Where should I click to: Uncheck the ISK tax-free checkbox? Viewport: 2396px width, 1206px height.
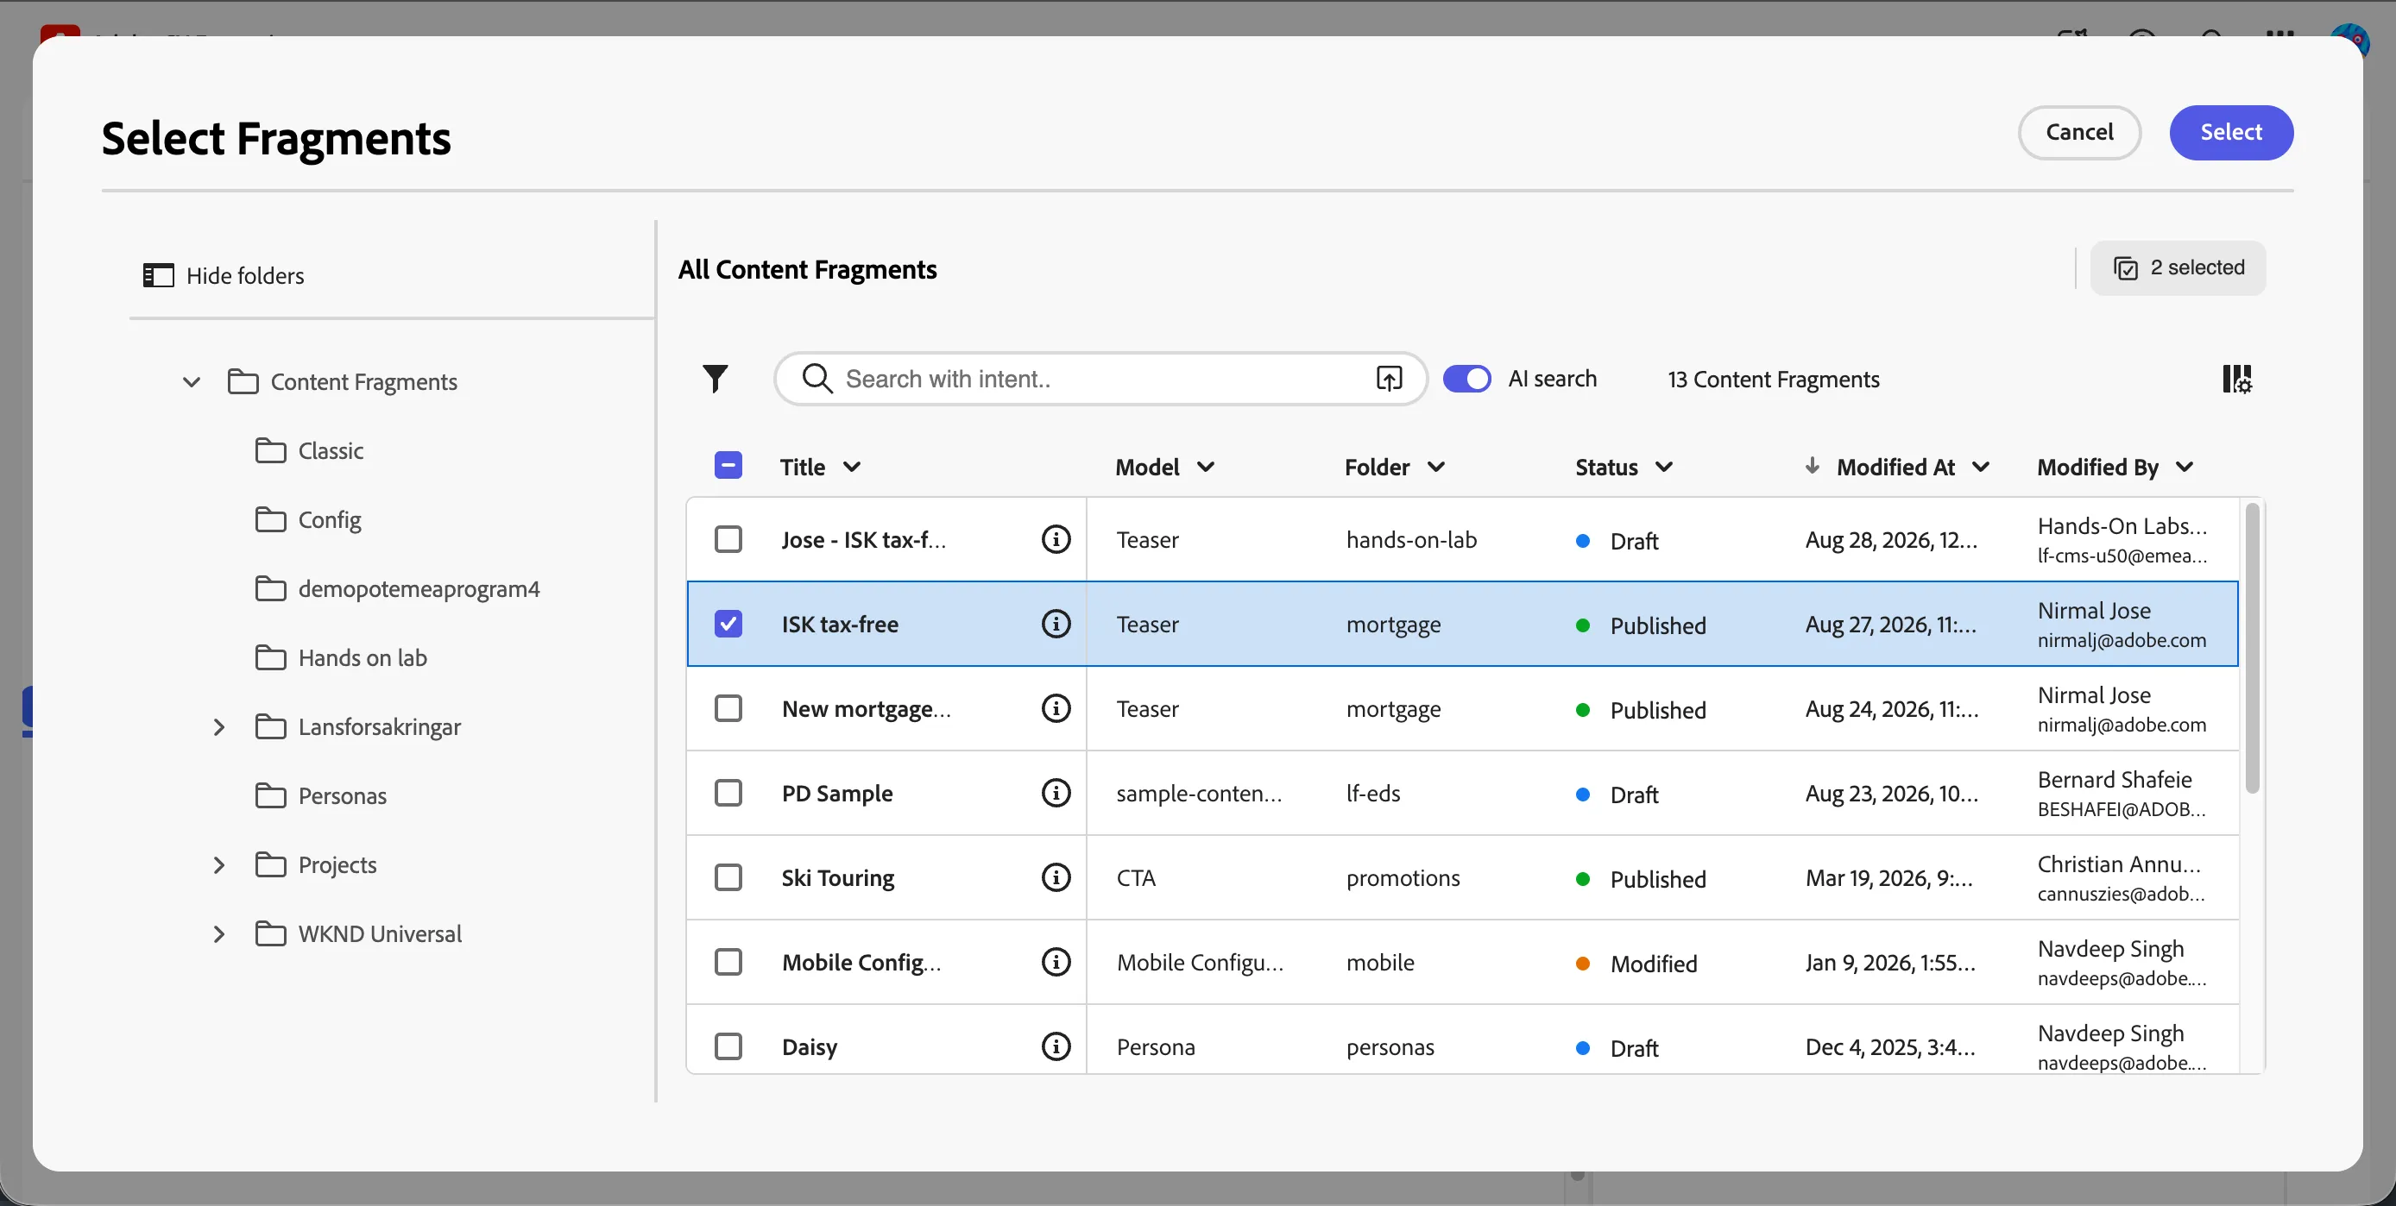coord(728,624)
